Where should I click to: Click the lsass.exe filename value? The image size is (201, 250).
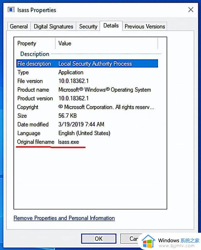pos(68,142)
